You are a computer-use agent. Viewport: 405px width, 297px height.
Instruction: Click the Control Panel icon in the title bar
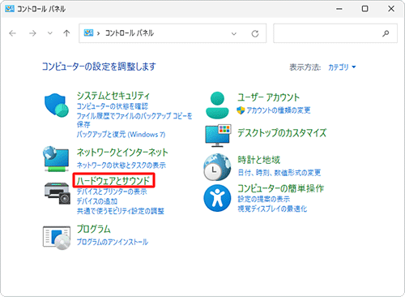click(10, 9)
